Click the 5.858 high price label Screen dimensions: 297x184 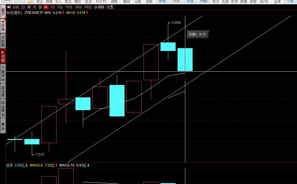pyautogui.click(x=176, y=22)
